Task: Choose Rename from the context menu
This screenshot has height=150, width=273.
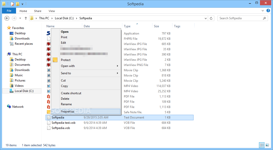Action: point(66,104)
